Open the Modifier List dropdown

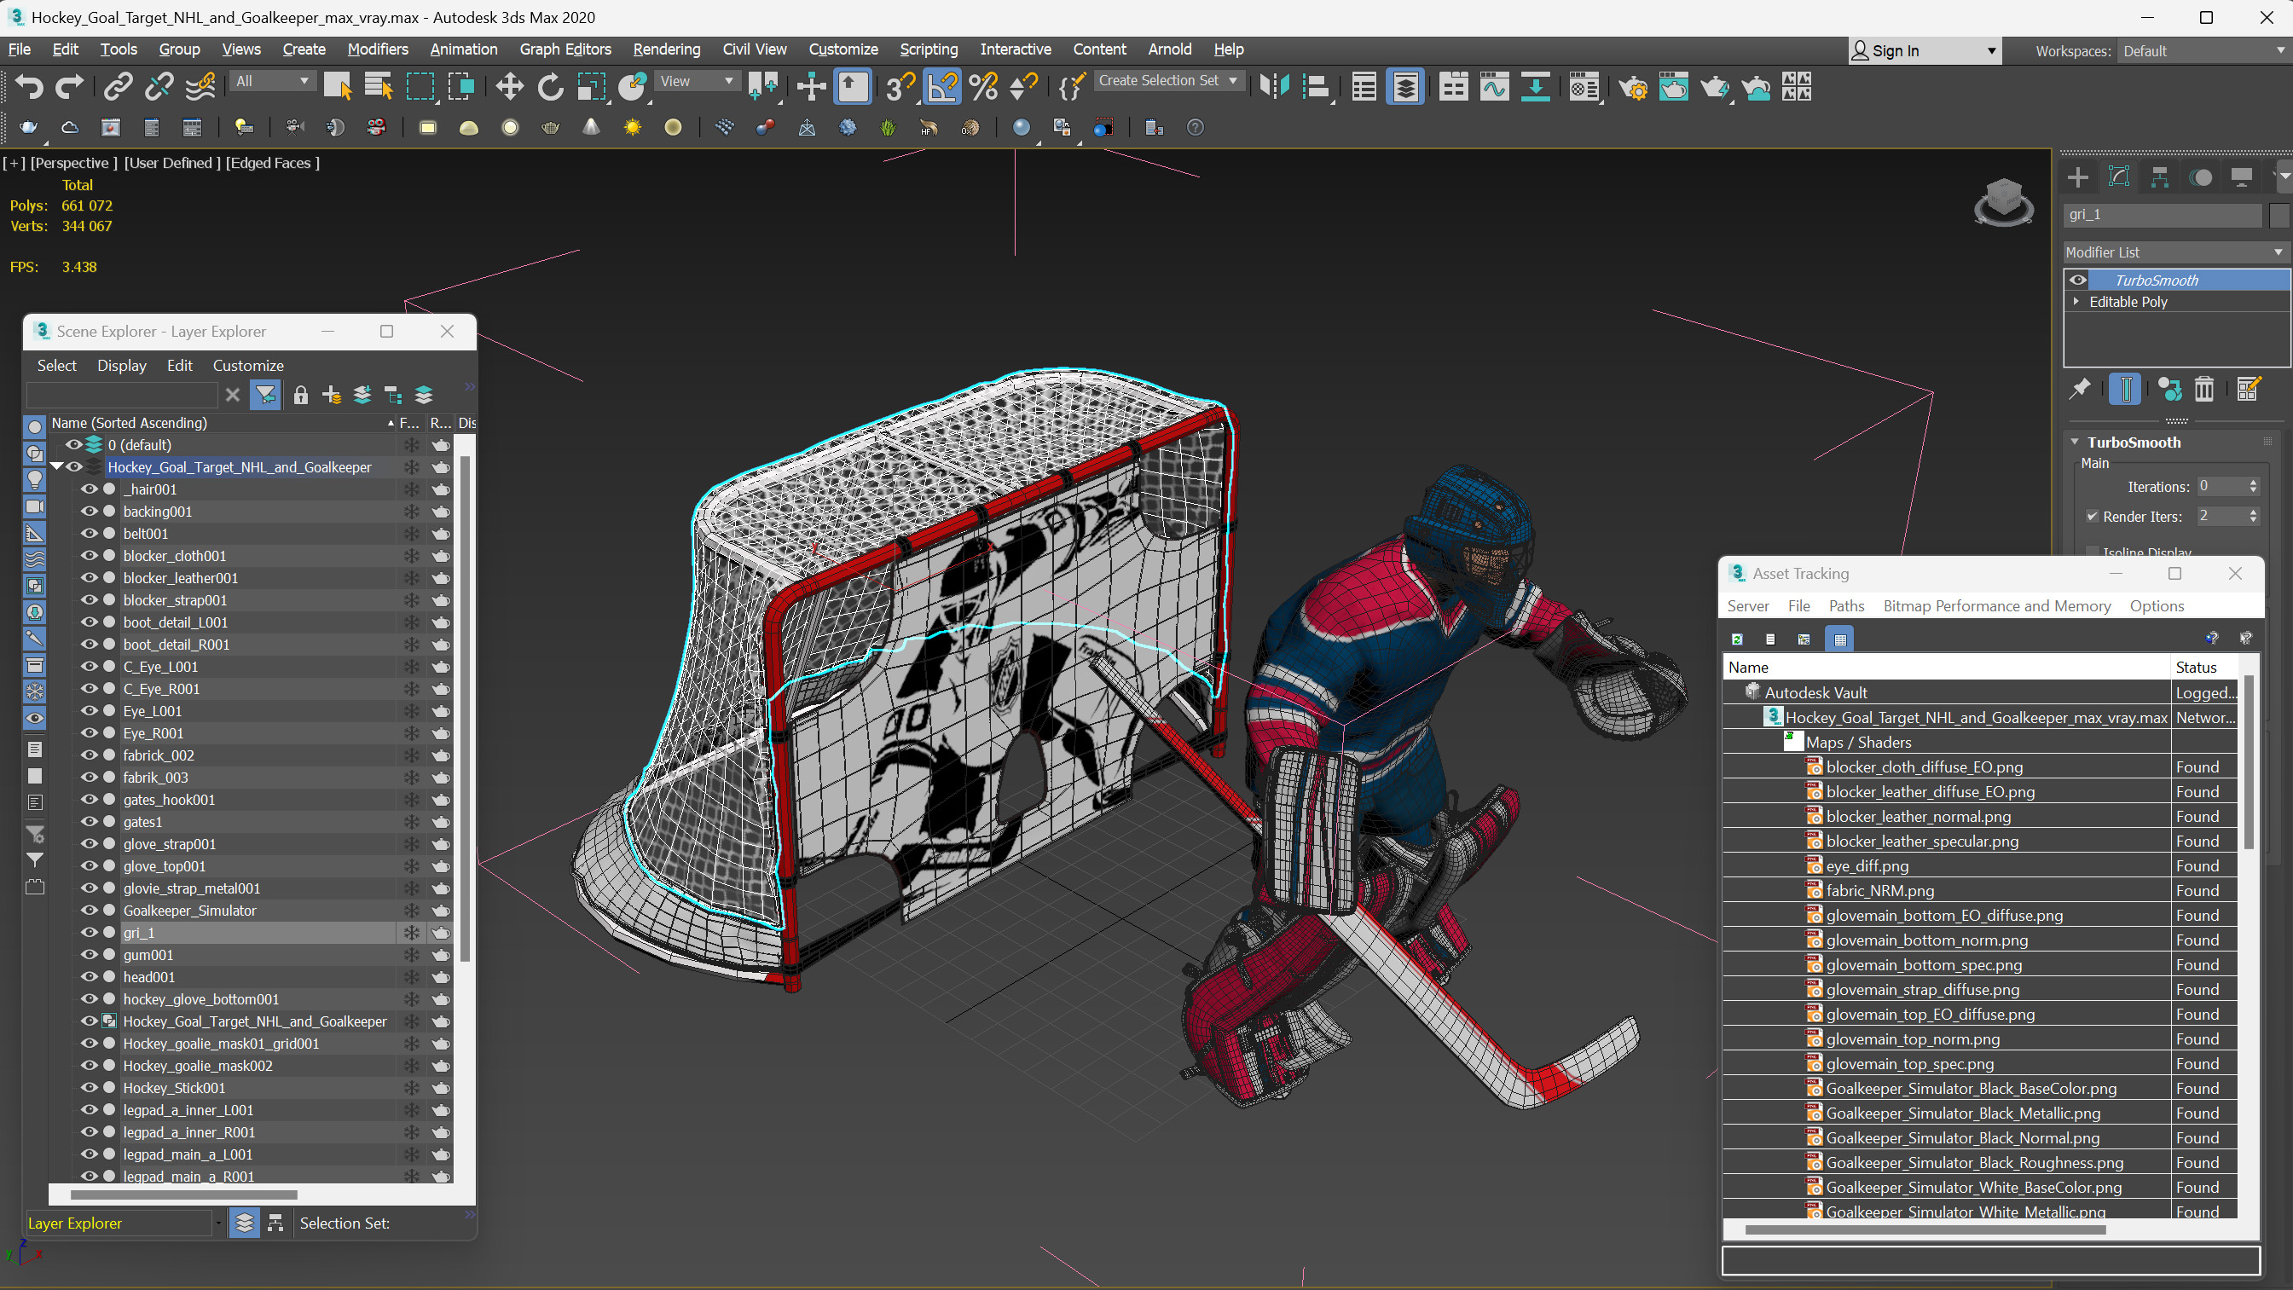tap(2175, 252)
